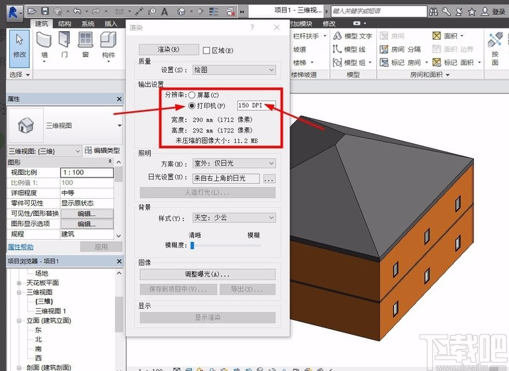This screenshot has width=509, height=371.
Task: Open the Systems ribbon tab
Action: (x=88, y=24)
